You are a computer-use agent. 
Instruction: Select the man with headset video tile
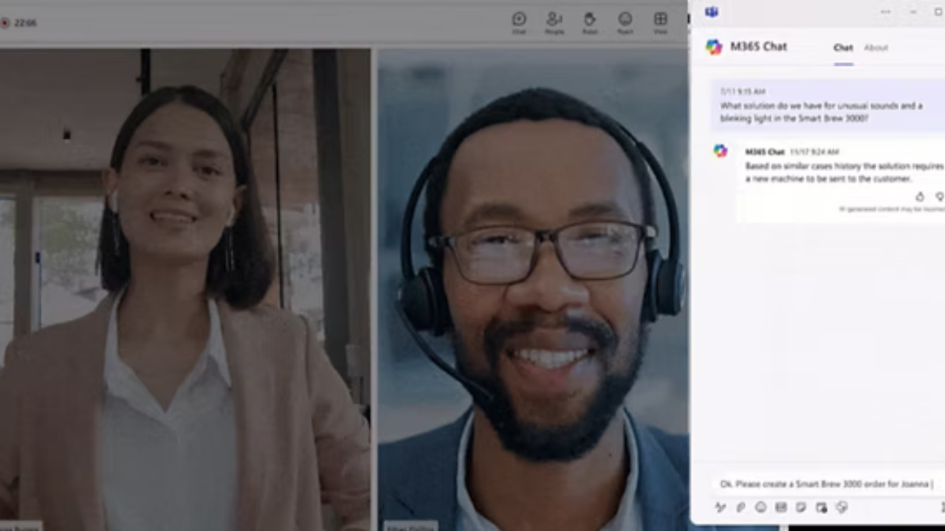532,290
